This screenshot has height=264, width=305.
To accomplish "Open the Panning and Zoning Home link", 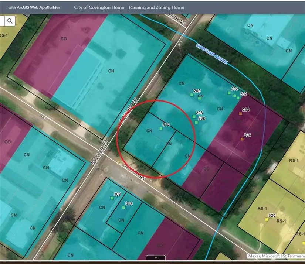I will point(156,7).
